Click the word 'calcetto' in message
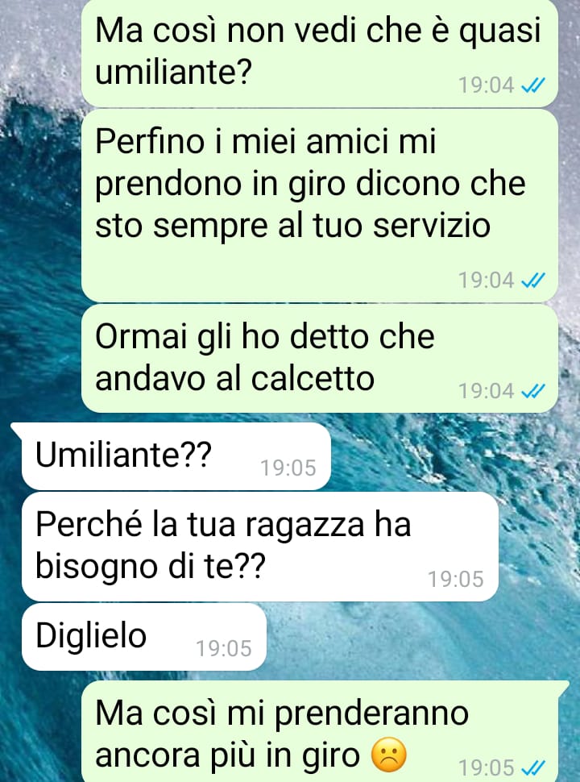580x782 pixels. click(313, 379)
